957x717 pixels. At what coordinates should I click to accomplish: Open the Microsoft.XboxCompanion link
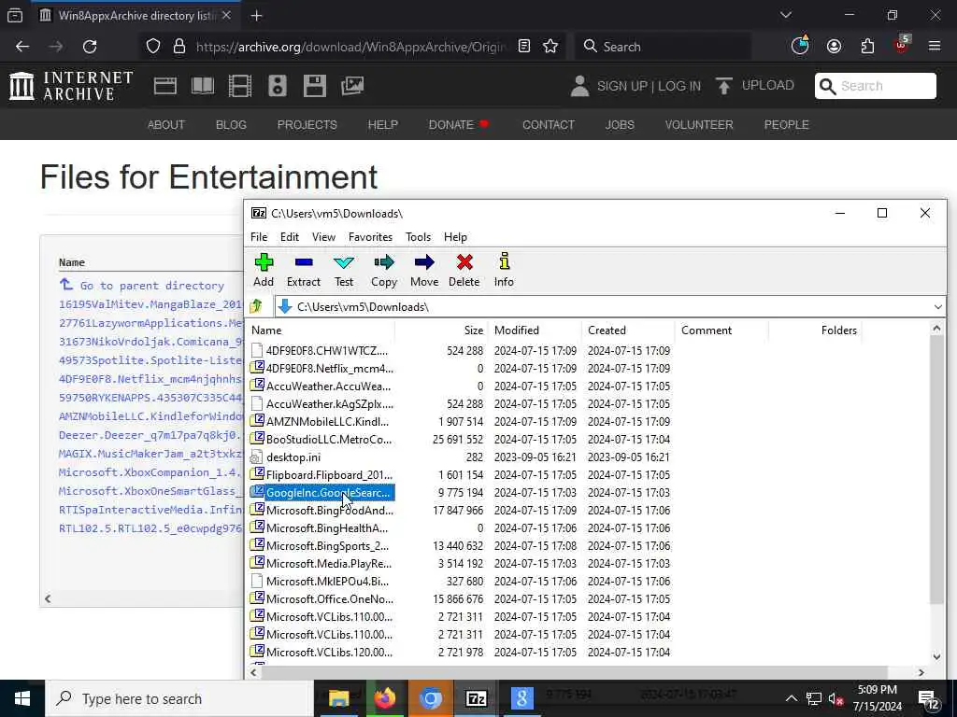click(150, 472)
